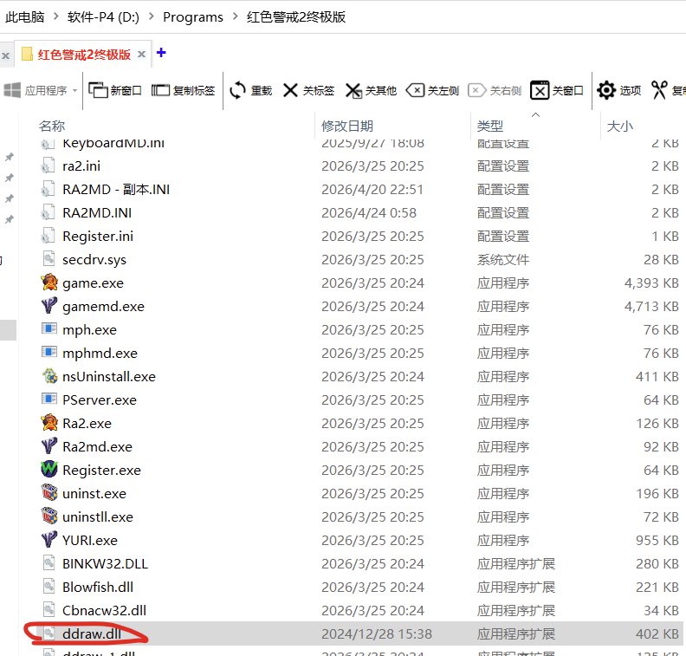Expand the chevron after Programs
The height and width of the screenshot is (656, 686).
point(236,16)
